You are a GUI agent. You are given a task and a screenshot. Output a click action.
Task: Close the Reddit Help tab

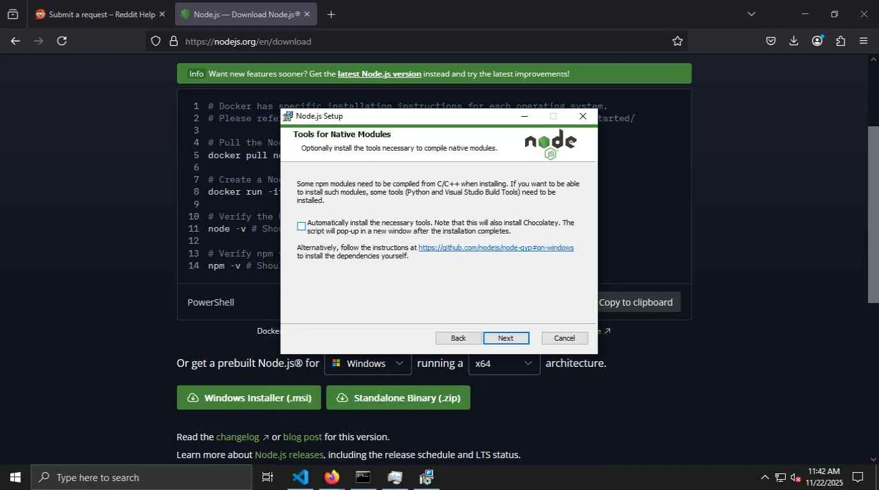tap(162, 14)
